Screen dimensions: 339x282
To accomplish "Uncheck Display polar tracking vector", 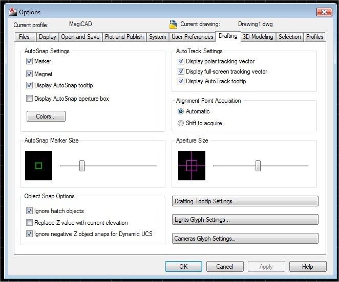I will click(x=181, y=61).
